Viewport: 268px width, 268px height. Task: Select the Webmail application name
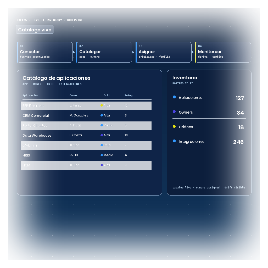point(30,145)
